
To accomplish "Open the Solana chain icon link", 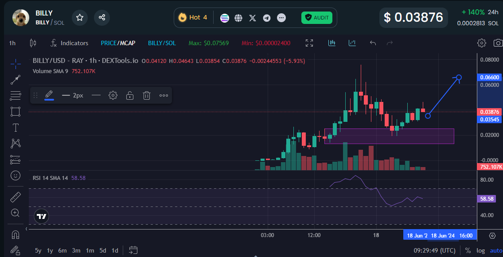I will (x=225, y=18).
